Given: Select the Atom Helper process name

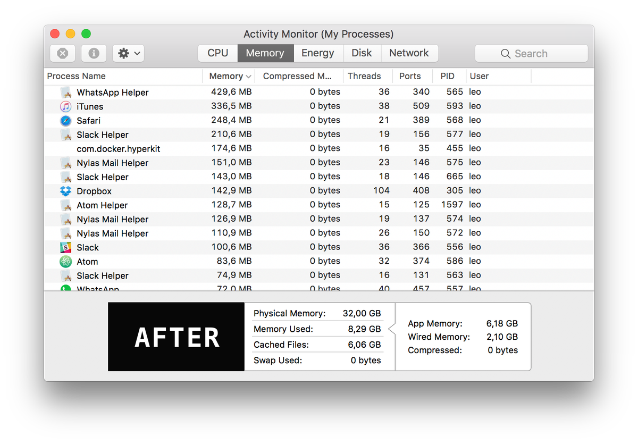Looking at the screenshot, I should [x=102, y=205].
